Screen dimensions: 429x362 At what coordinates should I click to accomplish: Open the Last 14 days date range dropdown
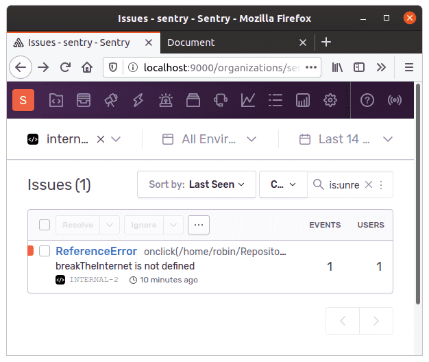click(x=346, y=139)
